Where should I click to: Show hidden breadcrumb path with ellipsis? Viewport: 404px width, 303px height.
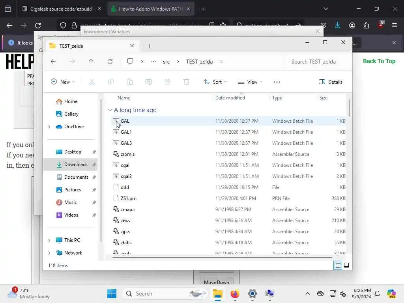click(x=153, y=62)
